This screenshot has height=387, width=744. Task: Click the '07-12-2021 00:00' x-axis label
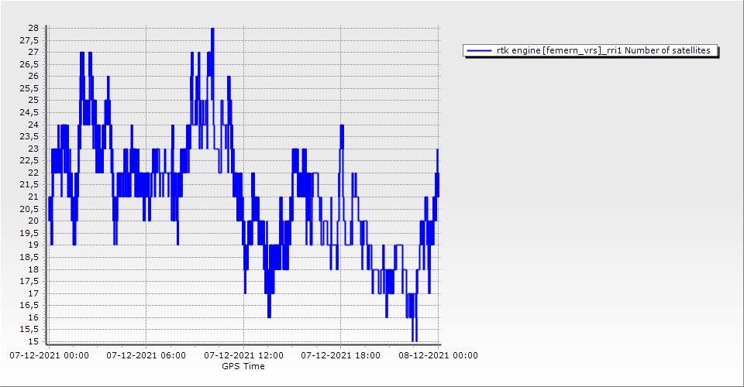(x=49, y=355)
